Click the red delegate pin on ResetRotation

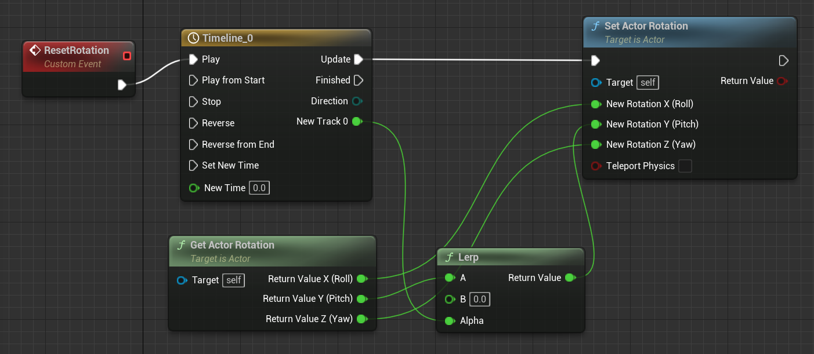click(127, 56)
